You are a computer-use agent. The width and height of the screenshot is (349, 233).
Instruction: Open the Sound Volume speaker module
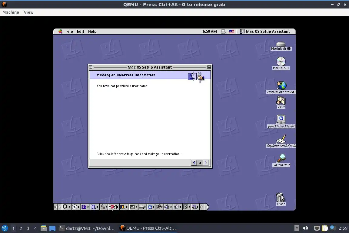point(168,207)
